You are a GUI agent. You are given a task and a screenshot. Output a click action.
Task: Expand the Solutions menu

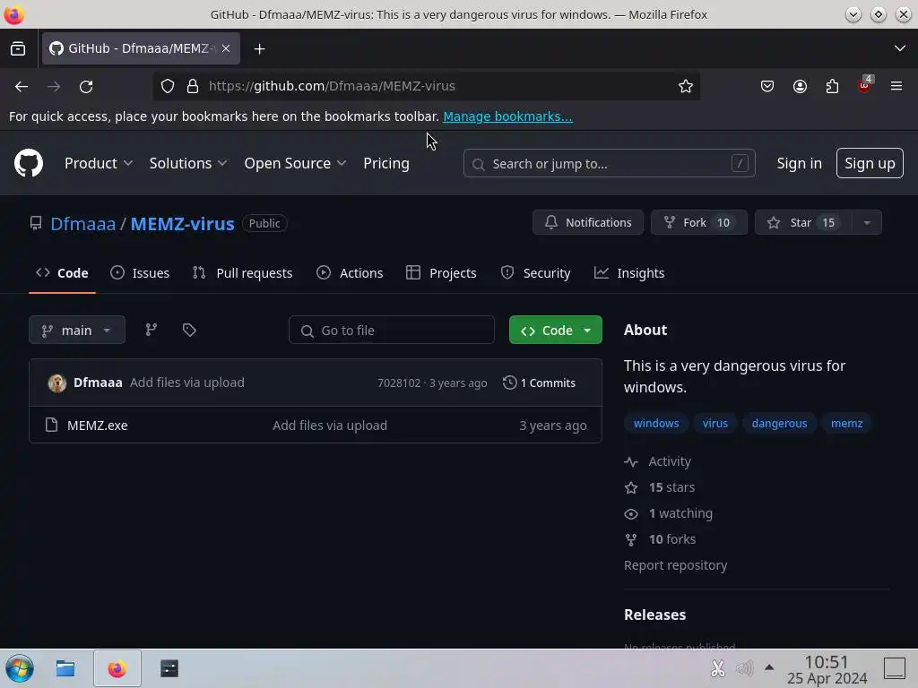pos(188,163)
